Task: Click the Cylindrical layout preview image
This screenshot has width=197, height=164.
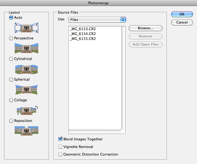Action: 26,69
